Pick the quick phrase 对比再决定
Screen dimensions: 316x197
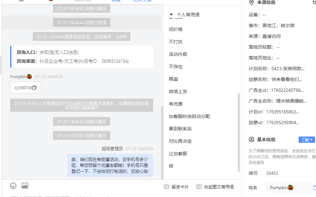coord(180,141)
